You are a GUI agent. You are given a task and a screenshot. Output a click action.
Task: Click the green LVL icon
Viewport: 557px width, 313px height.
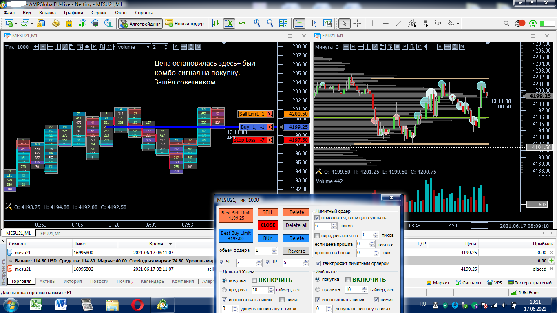[x=533, y=24]
